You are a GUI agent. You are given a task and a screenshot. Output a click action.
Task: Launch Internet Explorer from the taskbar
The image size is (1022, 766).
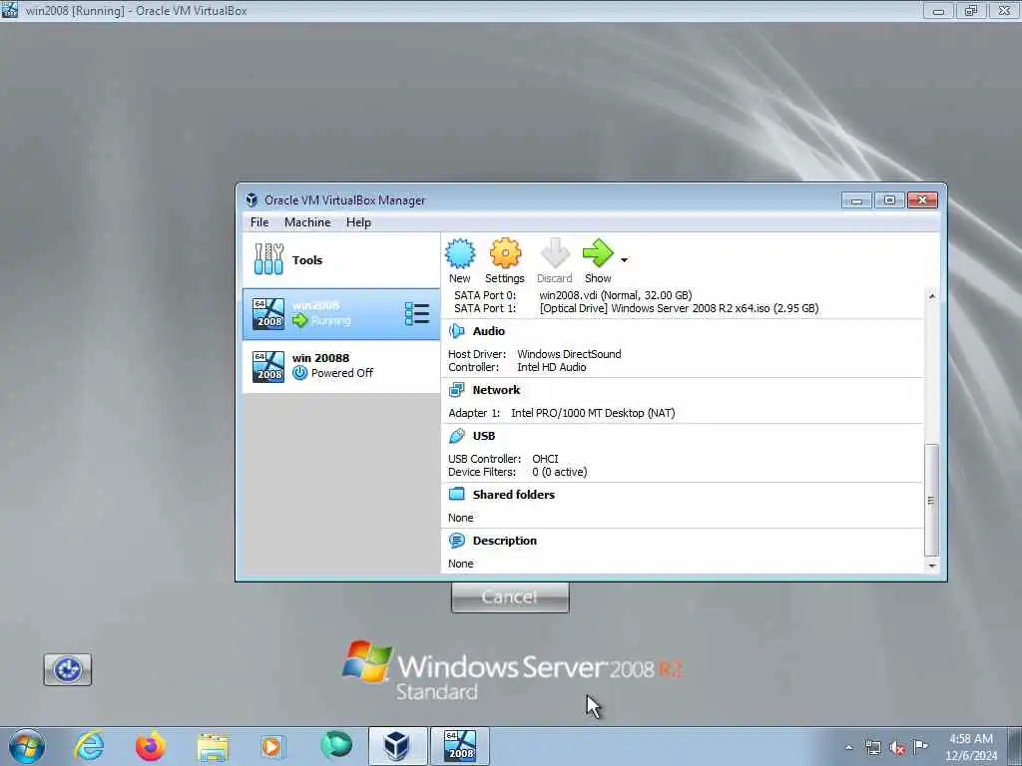click(x=89, y=746)
